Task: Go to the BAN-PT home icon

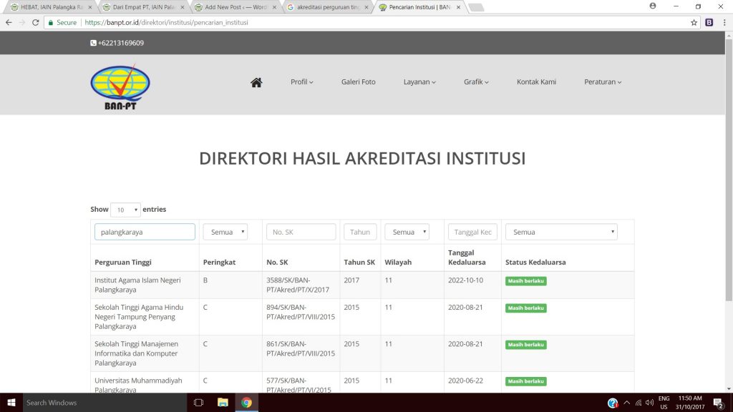Action: tap(256, 82)
